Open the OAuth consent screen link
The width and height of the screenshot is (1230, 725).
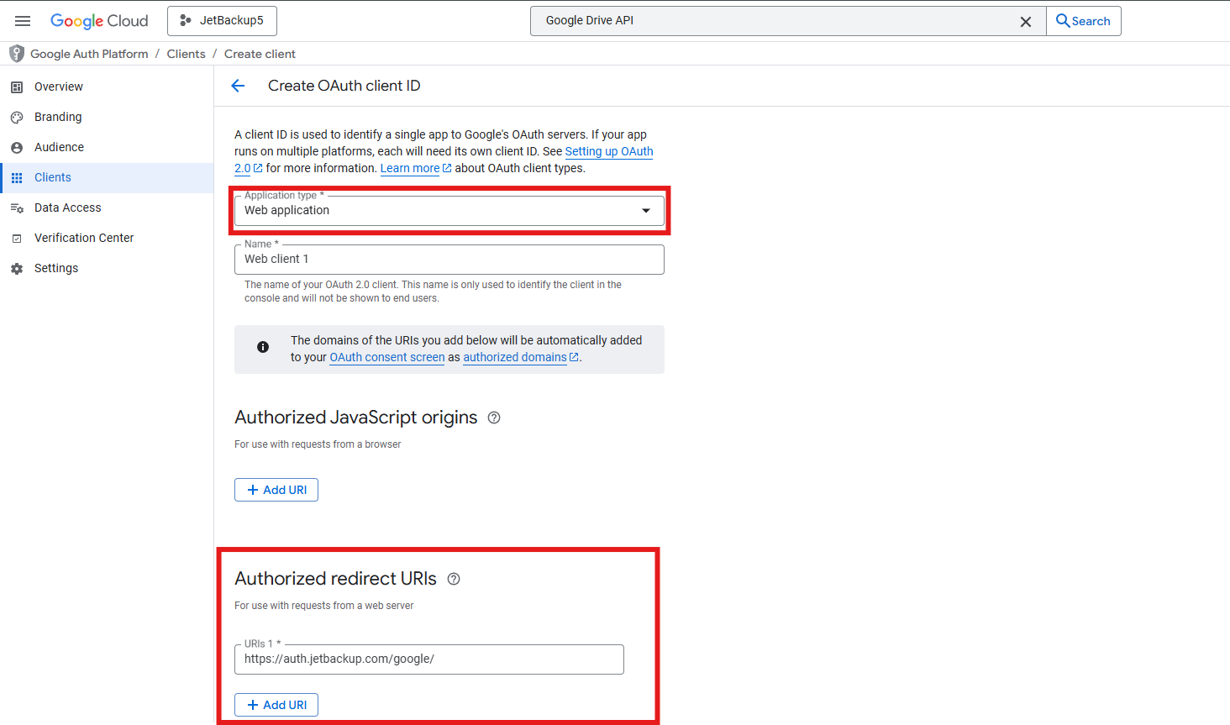click(386, 357)
